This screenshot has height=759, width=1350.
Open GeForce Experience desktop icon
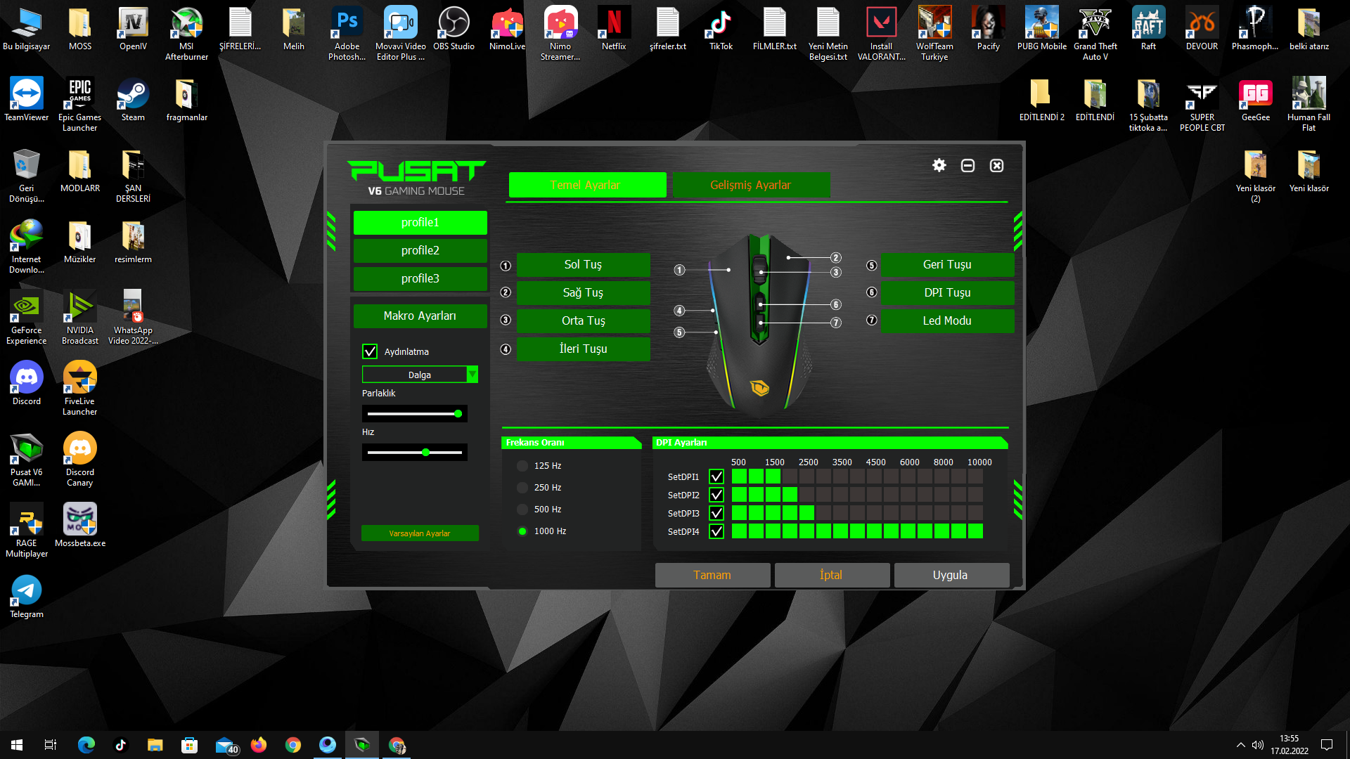(x=27, y=318)
